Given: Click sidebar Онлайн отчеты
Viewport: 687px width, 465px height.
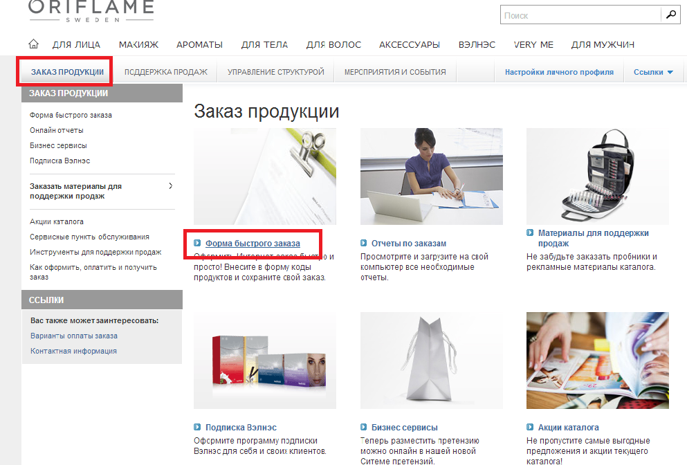Looking at the screenshot, I should point(57,130).
